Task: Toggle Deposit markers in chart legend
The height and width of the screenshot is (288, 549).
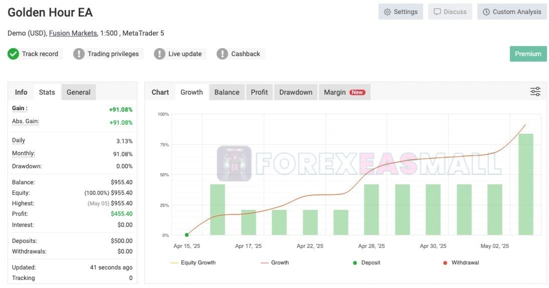Action: click(x=366, y=262)
